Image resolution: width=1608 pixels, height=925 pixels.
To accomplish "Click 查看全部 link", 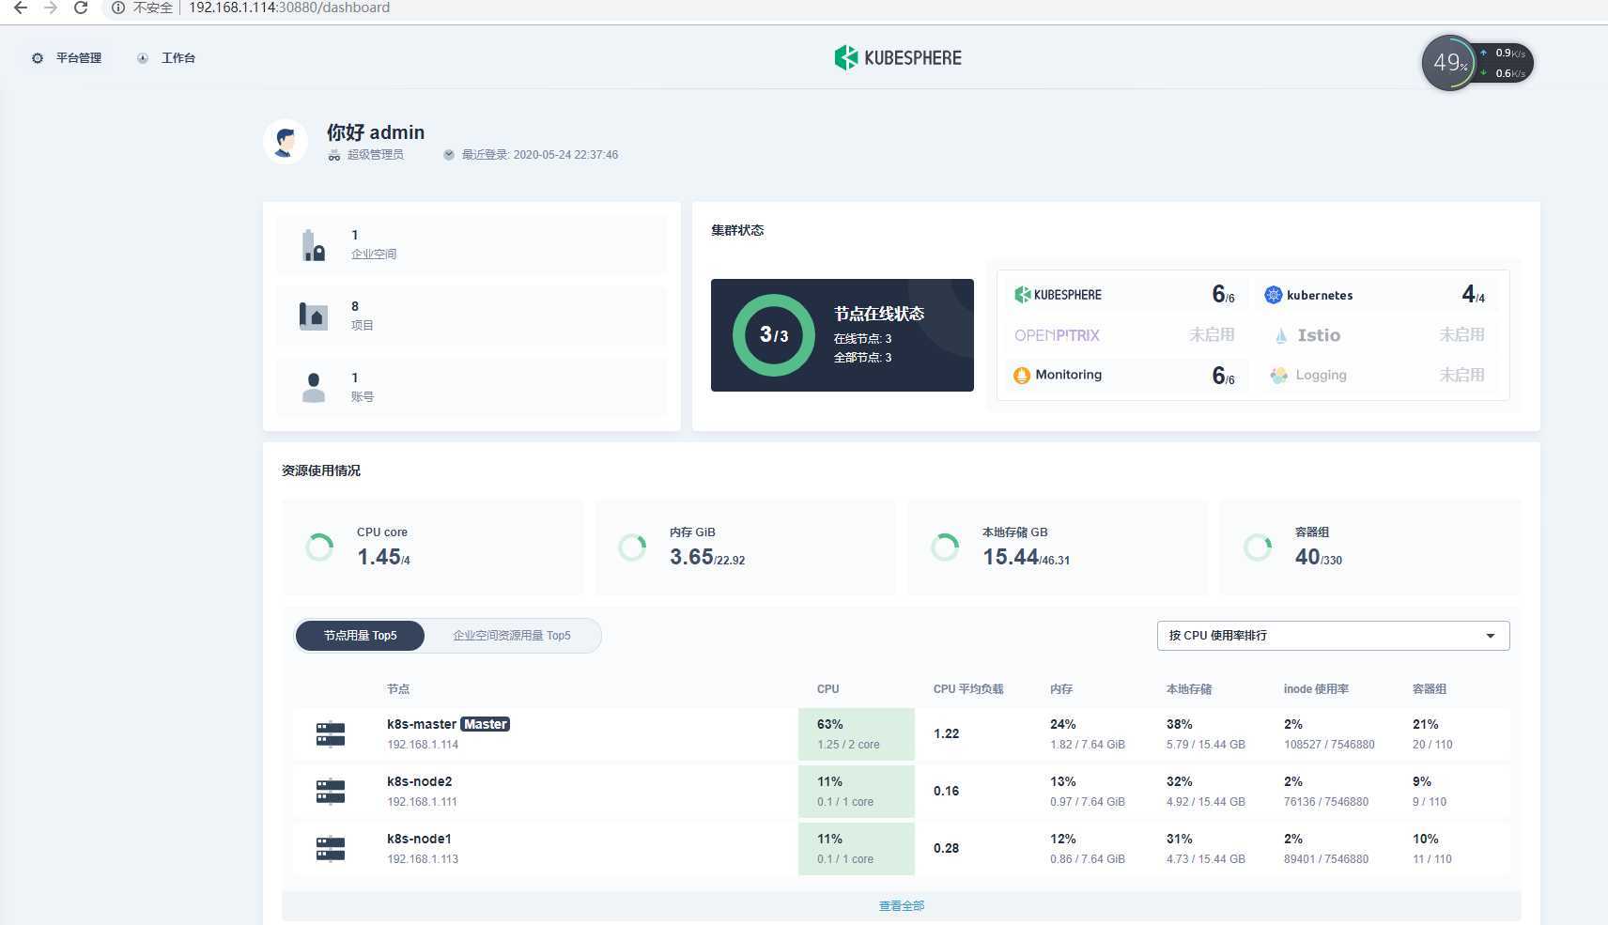I will click(x=902, y=906).
